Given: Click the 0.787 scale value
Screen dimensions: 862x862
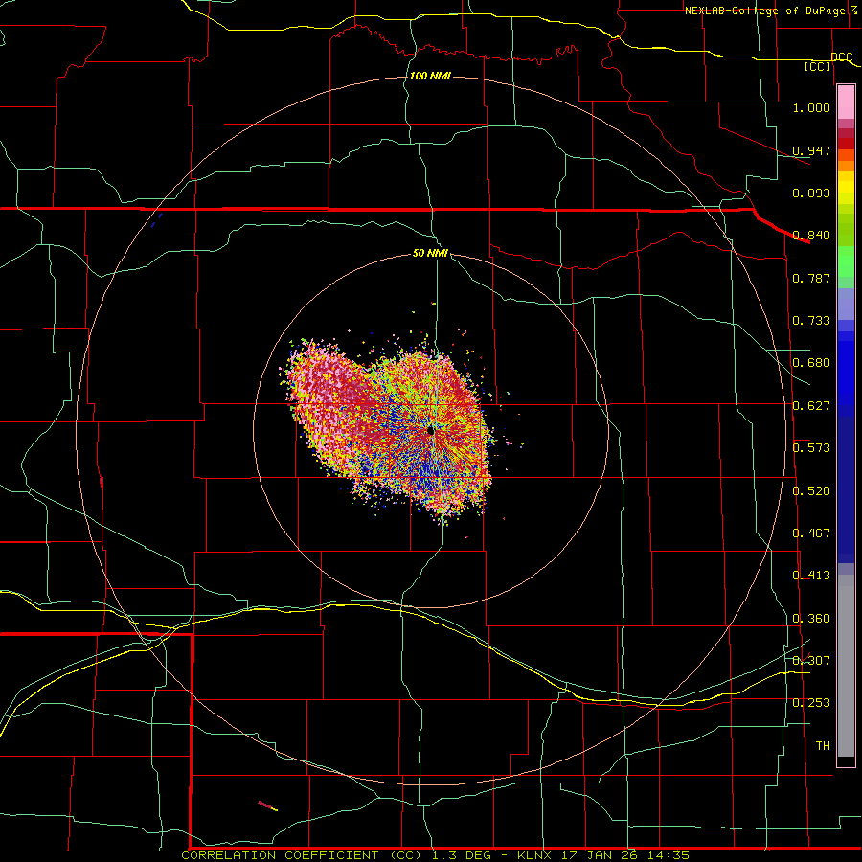Looking at the screenshot, I should click(x=811, y=278).
